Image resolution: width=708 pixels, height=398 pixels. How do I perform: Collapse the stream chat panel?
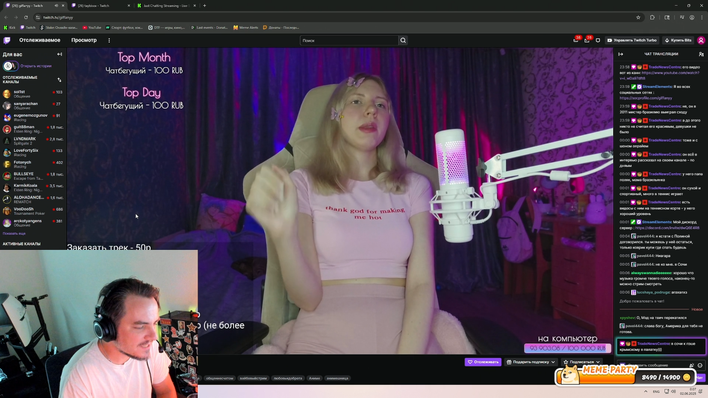[x=621, y=54]
